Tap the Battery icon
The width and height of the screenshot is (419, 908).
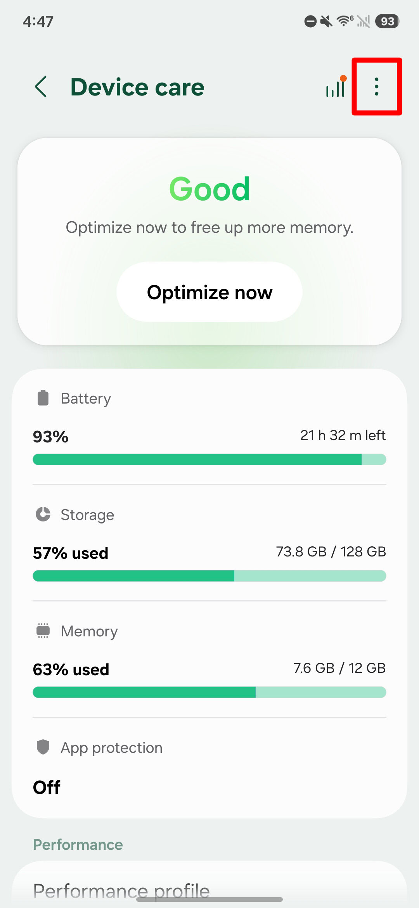point(43,398)
